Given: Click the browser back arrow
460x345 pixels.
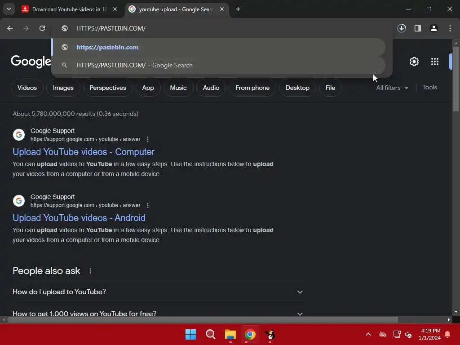Looking at the screenshot, I should (10, 28).
